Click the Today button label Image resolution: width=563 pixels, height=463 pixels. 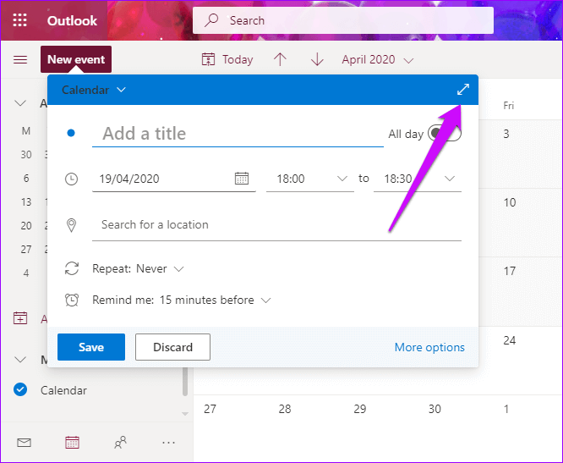[x=238, y=59]
